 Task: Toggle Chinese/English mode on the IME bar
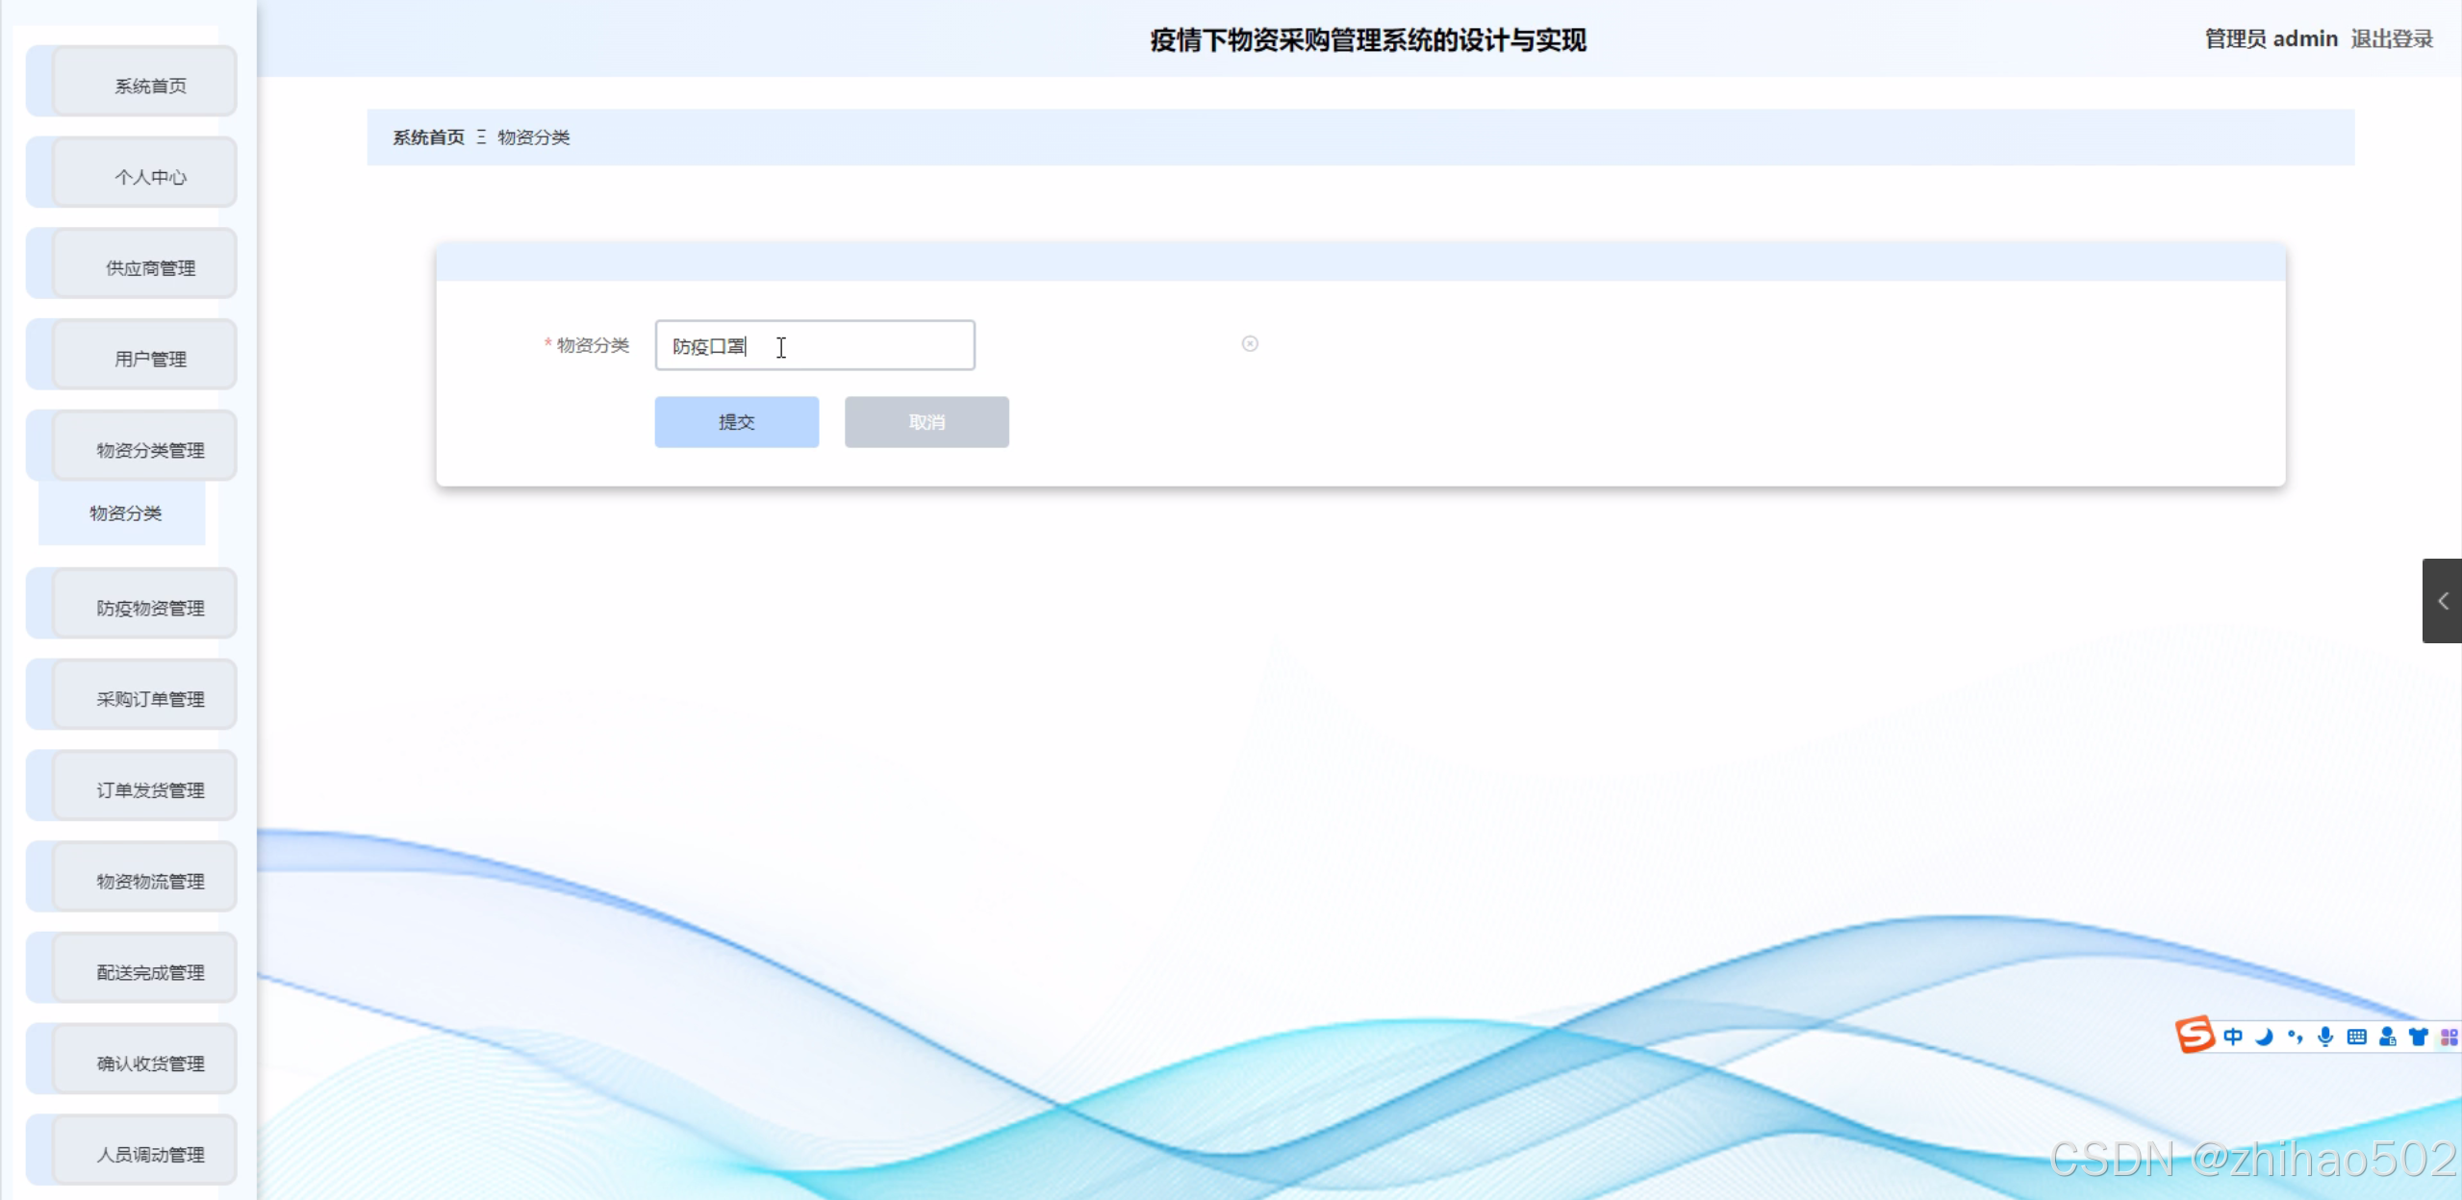click(x=2232, y=1036)
